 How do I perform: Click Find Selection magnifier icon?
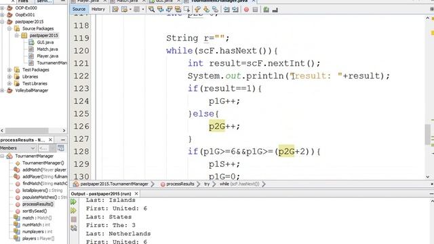click(151, 9)
